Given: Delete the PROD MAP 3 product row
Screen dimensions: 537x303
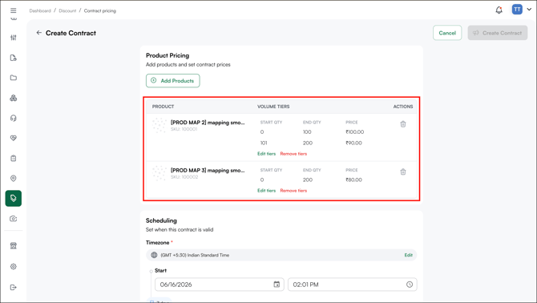Looking at the screenshot, I should (x=403, y=172).
